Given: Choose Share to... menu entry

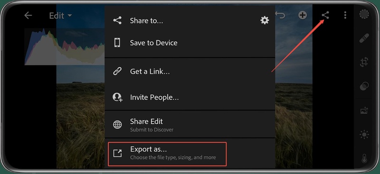Looking at the screenshot, I should click(190, 20).
